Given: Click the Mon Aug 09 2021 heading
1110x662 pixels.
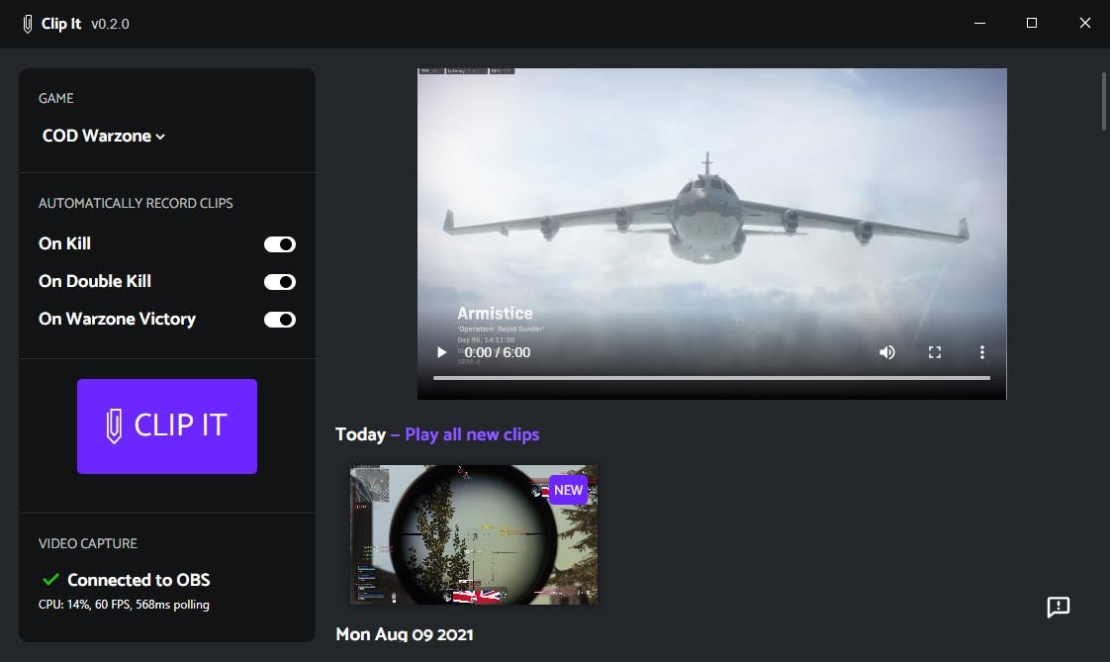Looking at the screenshot, I should (405, 634).
